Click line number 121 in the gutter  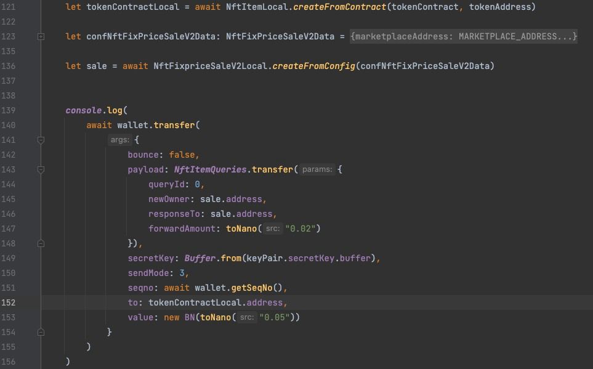point(9,7)
